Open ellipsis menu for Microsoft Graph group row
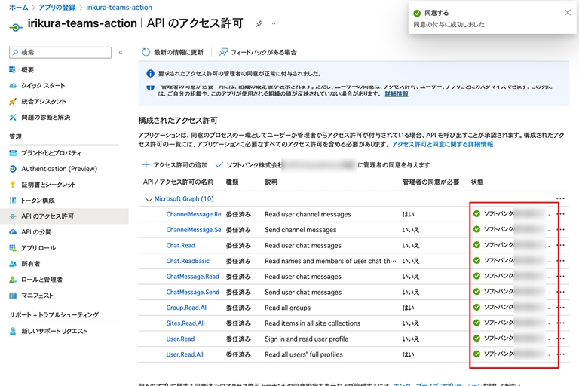Viewport: 579px width, 386px height. click(x=560, y=198)
